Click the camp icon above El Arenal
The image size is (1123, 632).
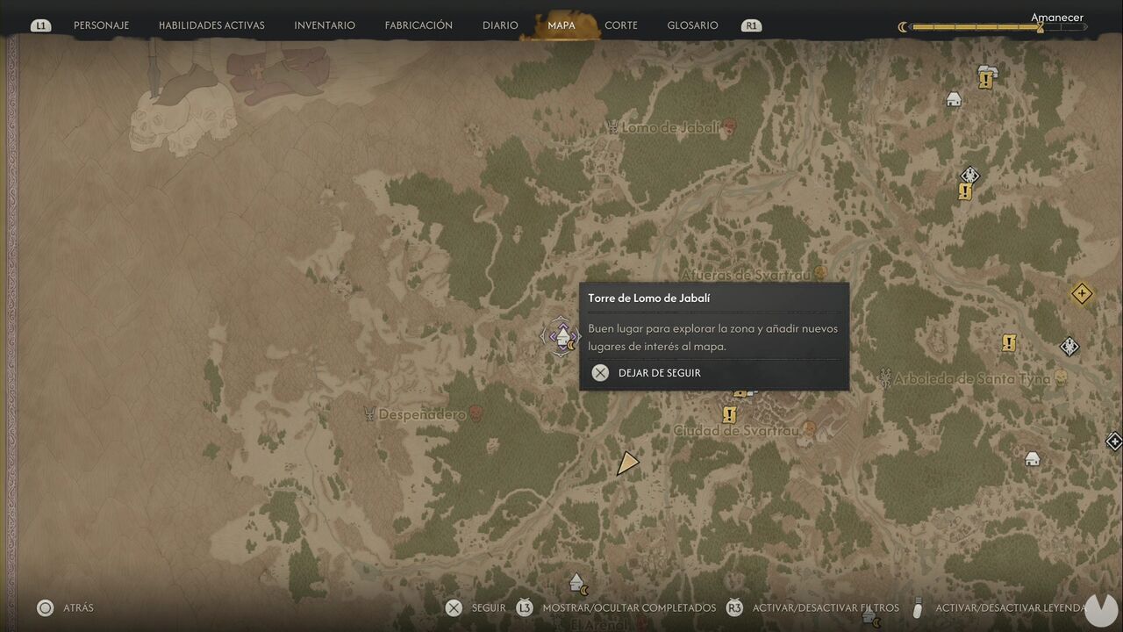(x=577, y=582)
